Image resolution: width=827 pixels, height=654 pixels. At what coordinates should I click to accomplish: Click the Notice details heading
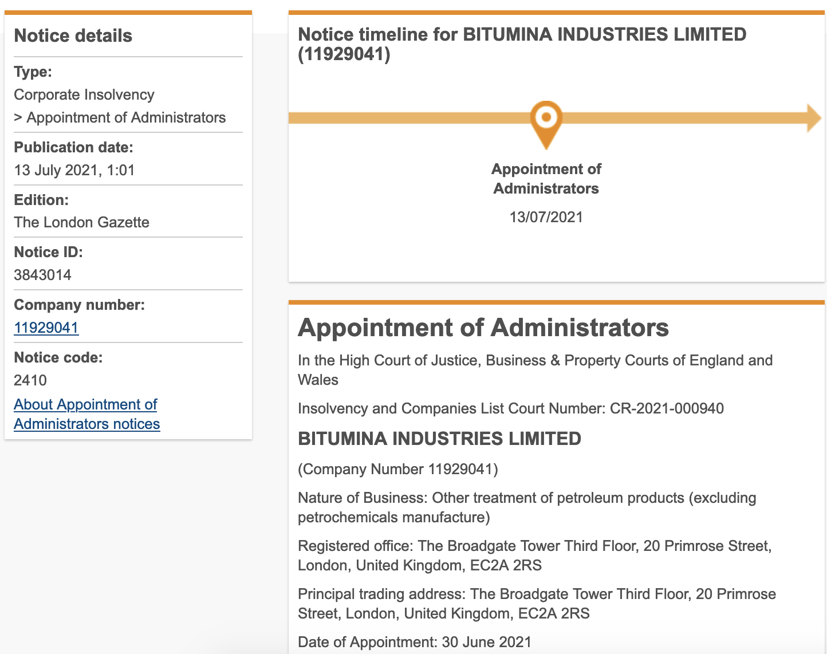pyautogui.click(x=73, y=36)
